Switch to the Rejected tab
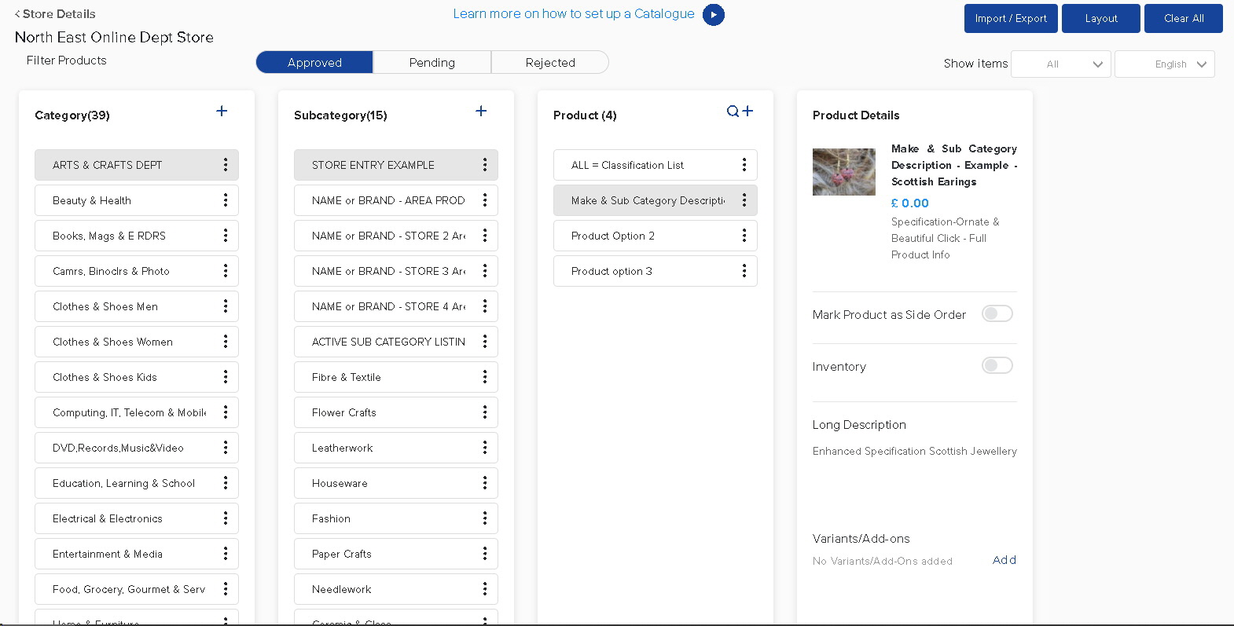The width and height of the screenshot is (1234, 626). [x=549, y=63]
